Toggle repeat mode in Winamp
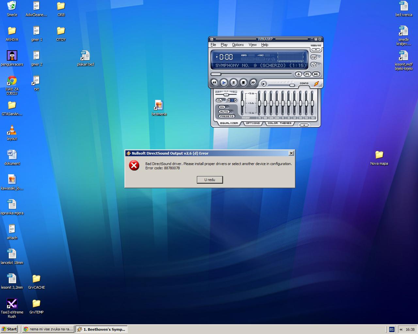 pos(314,57)
